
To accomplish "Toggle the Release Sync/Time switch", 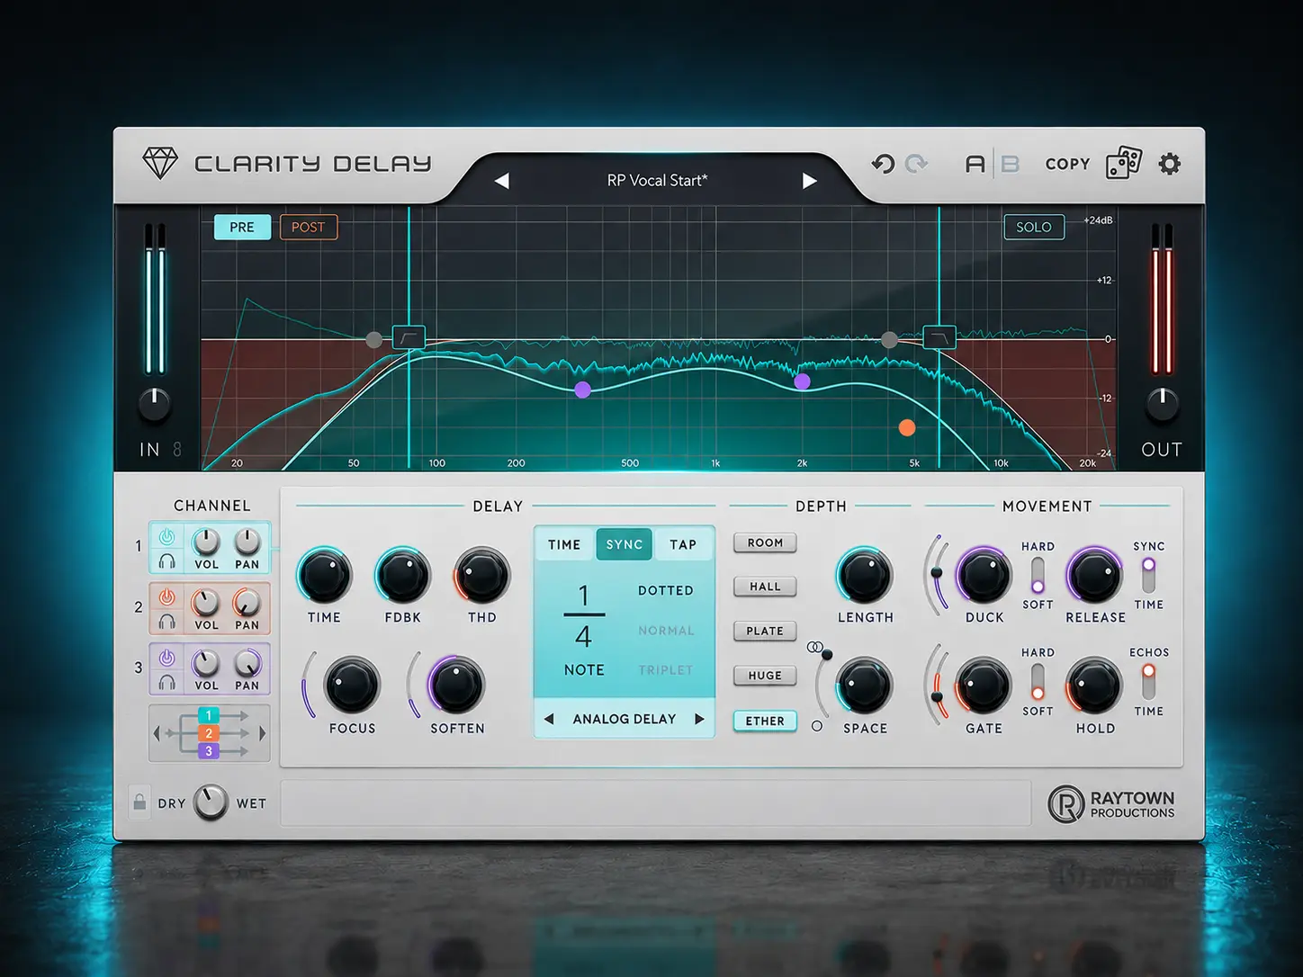I will (1148, 575).
